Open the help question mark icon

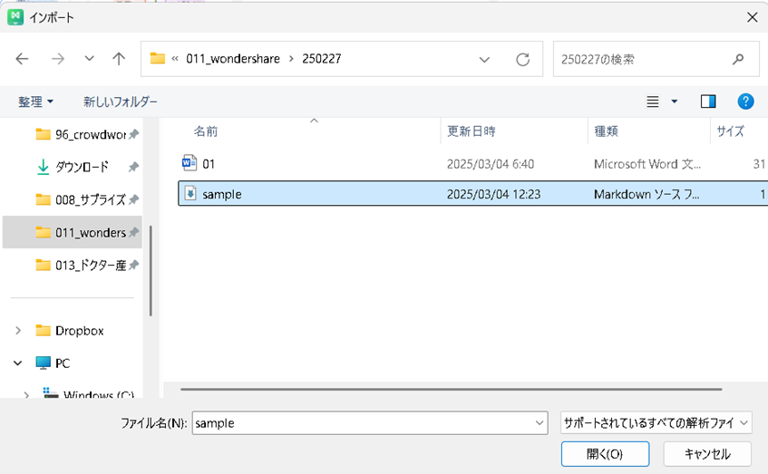coord(745,102)
